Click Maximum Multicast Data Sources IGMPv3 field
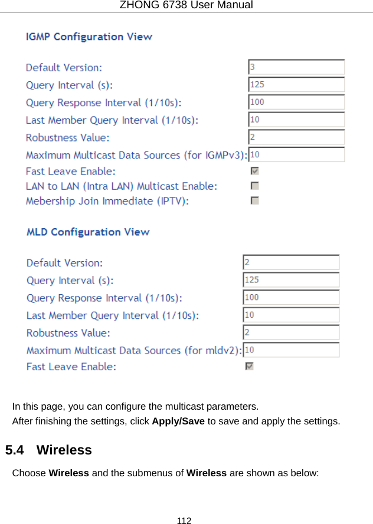The width and height of the screenshot is (373, 524). pos(296,154)
